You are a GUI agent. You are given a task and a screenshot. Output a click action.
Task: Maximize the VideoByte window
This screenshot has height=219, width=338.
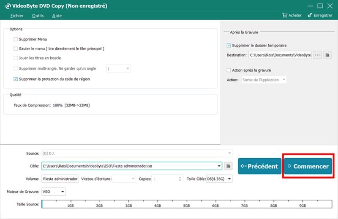tap(320, 6)
